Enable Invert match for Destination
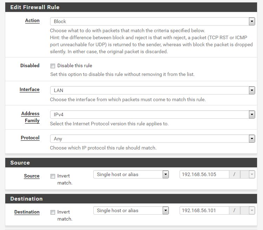Screen dimensions: 263x230 pos(53,212)
